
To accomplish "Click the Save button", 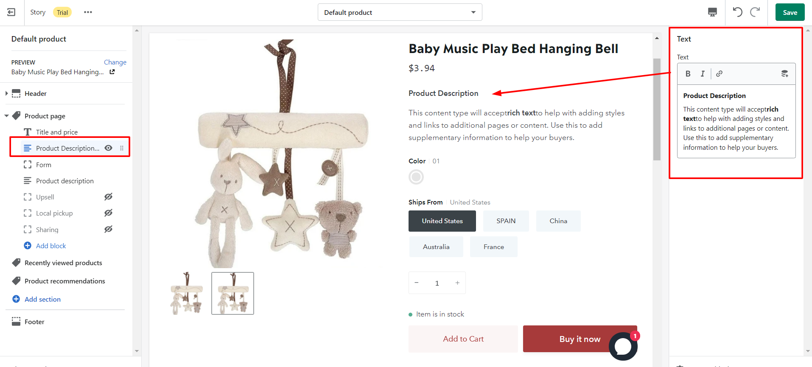I will [x=790, y=12].
